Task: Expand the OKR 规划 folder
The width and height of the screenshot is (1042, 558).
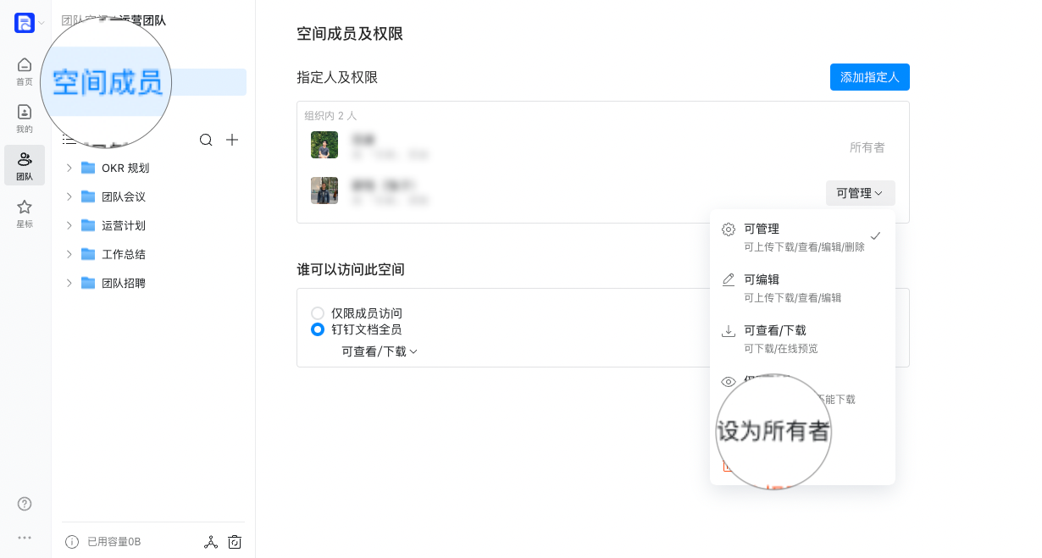Action: [69, 168]
